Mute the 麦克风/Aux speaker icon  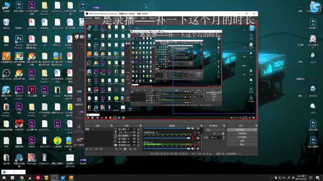[x=193, y=148]
